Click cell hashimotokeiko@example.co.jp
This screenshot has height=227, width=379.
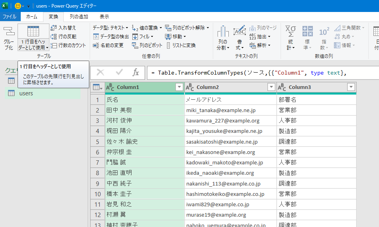(x=230, y=194)
